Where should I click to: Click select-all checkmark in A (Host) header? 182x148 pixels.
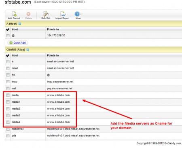point(8,29)
